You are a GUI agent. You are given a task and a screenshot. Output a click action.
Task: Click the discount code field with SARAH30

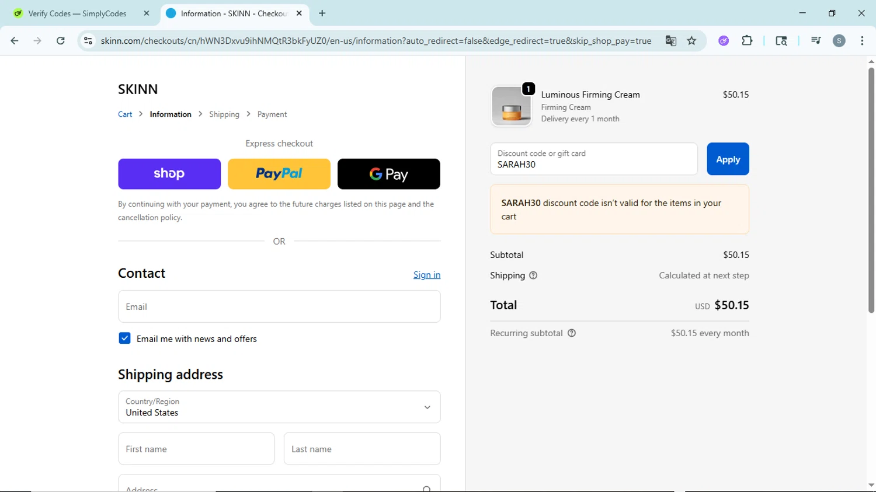click(594, 159)
